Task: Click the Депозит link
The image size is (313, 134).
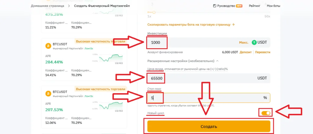Action: point(246,52)
